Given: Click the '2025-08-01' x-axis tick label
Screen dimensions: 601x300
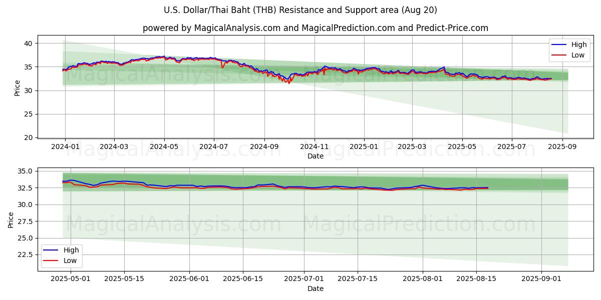Looking at the screenshot, I should click(x=423, y=279).
